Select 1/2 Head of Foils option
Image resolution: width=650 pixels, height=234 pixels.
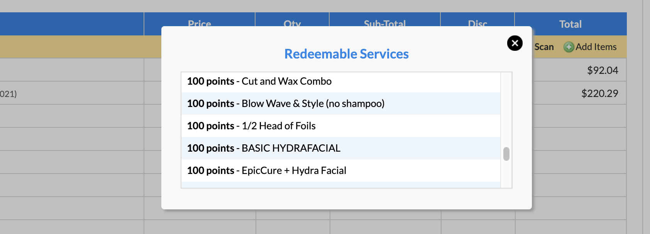pyautogui.click(x=341, y=126)
